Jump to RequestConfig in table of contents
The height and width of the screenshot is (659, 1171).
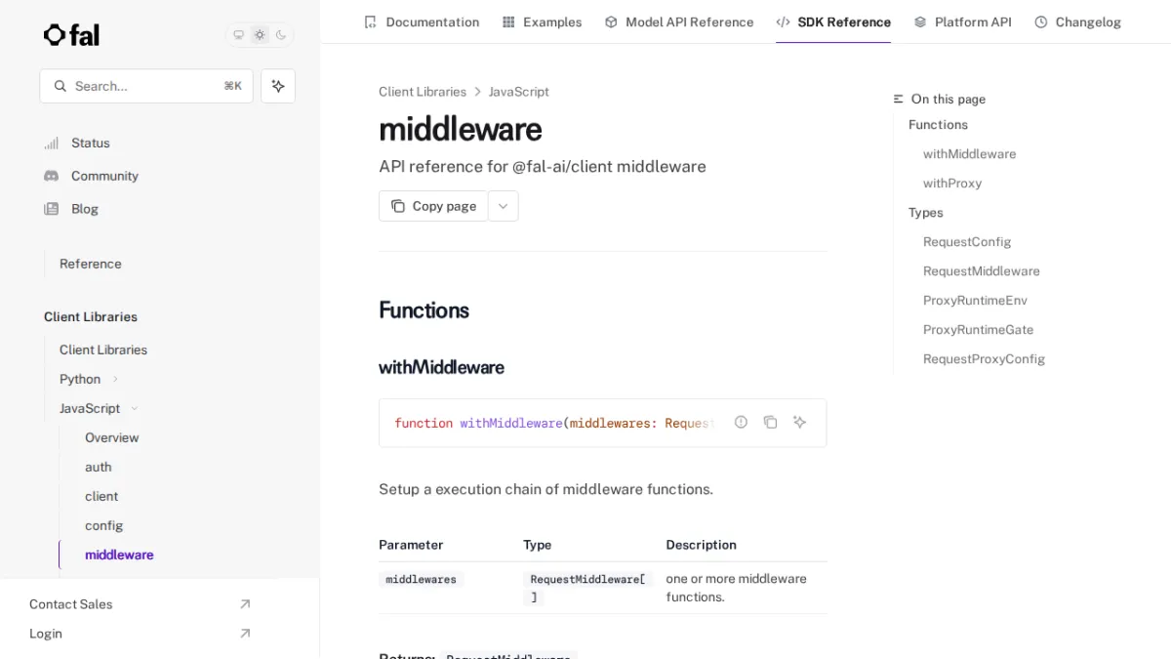tap(967, 242)
